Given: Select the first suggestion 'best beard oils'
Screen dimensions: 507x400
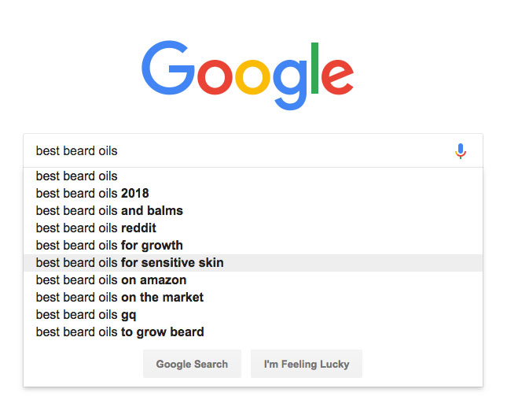Looking at the screenshot, I should coord(253,176).
